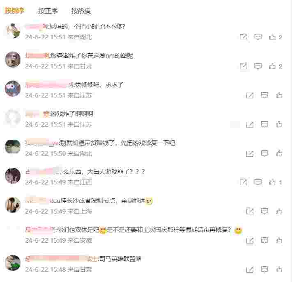The image size is (292, 282).
Task: Sort comments by 按正序 tab
Action: (x=48, y=11)
